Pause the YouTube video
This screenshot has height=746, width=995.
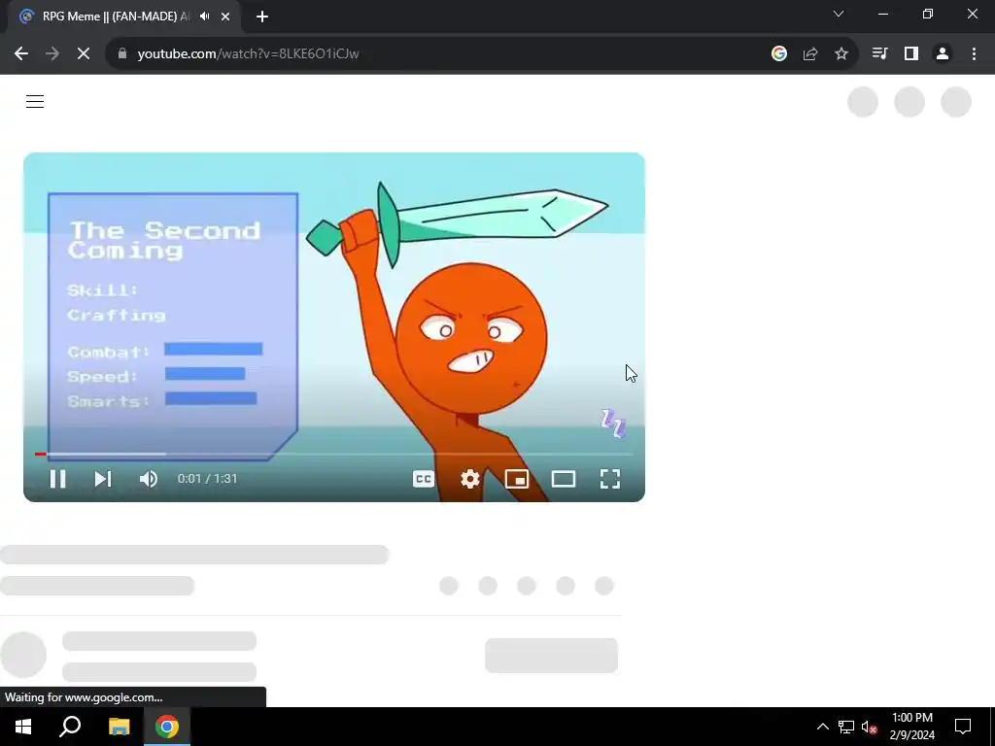coord(57,479)
